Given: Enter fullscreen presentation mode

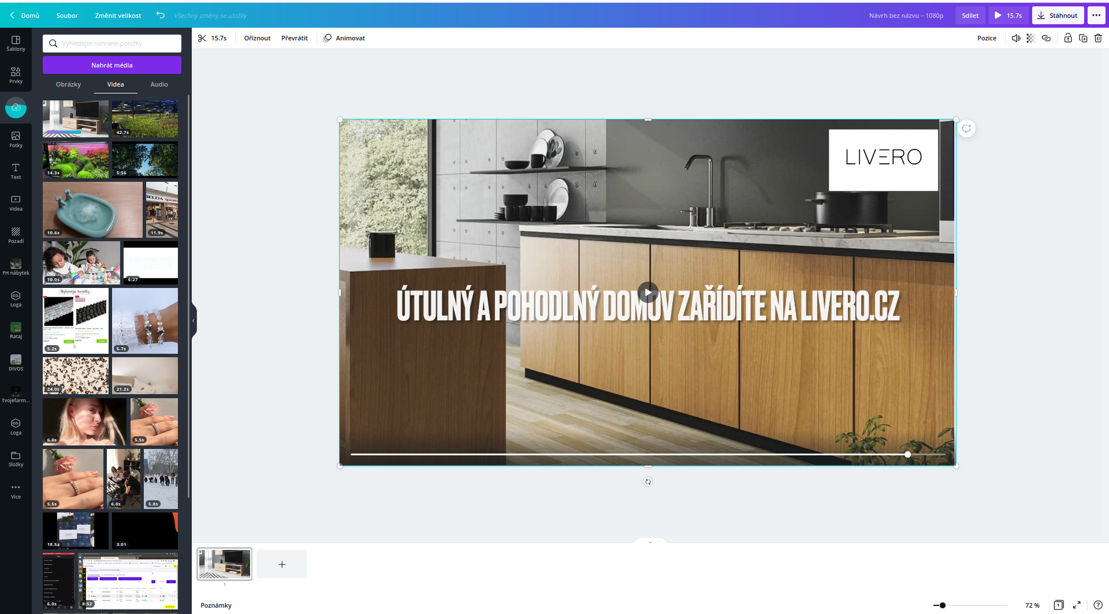Looking at the screenshot, I should (x=1077, y=605).
